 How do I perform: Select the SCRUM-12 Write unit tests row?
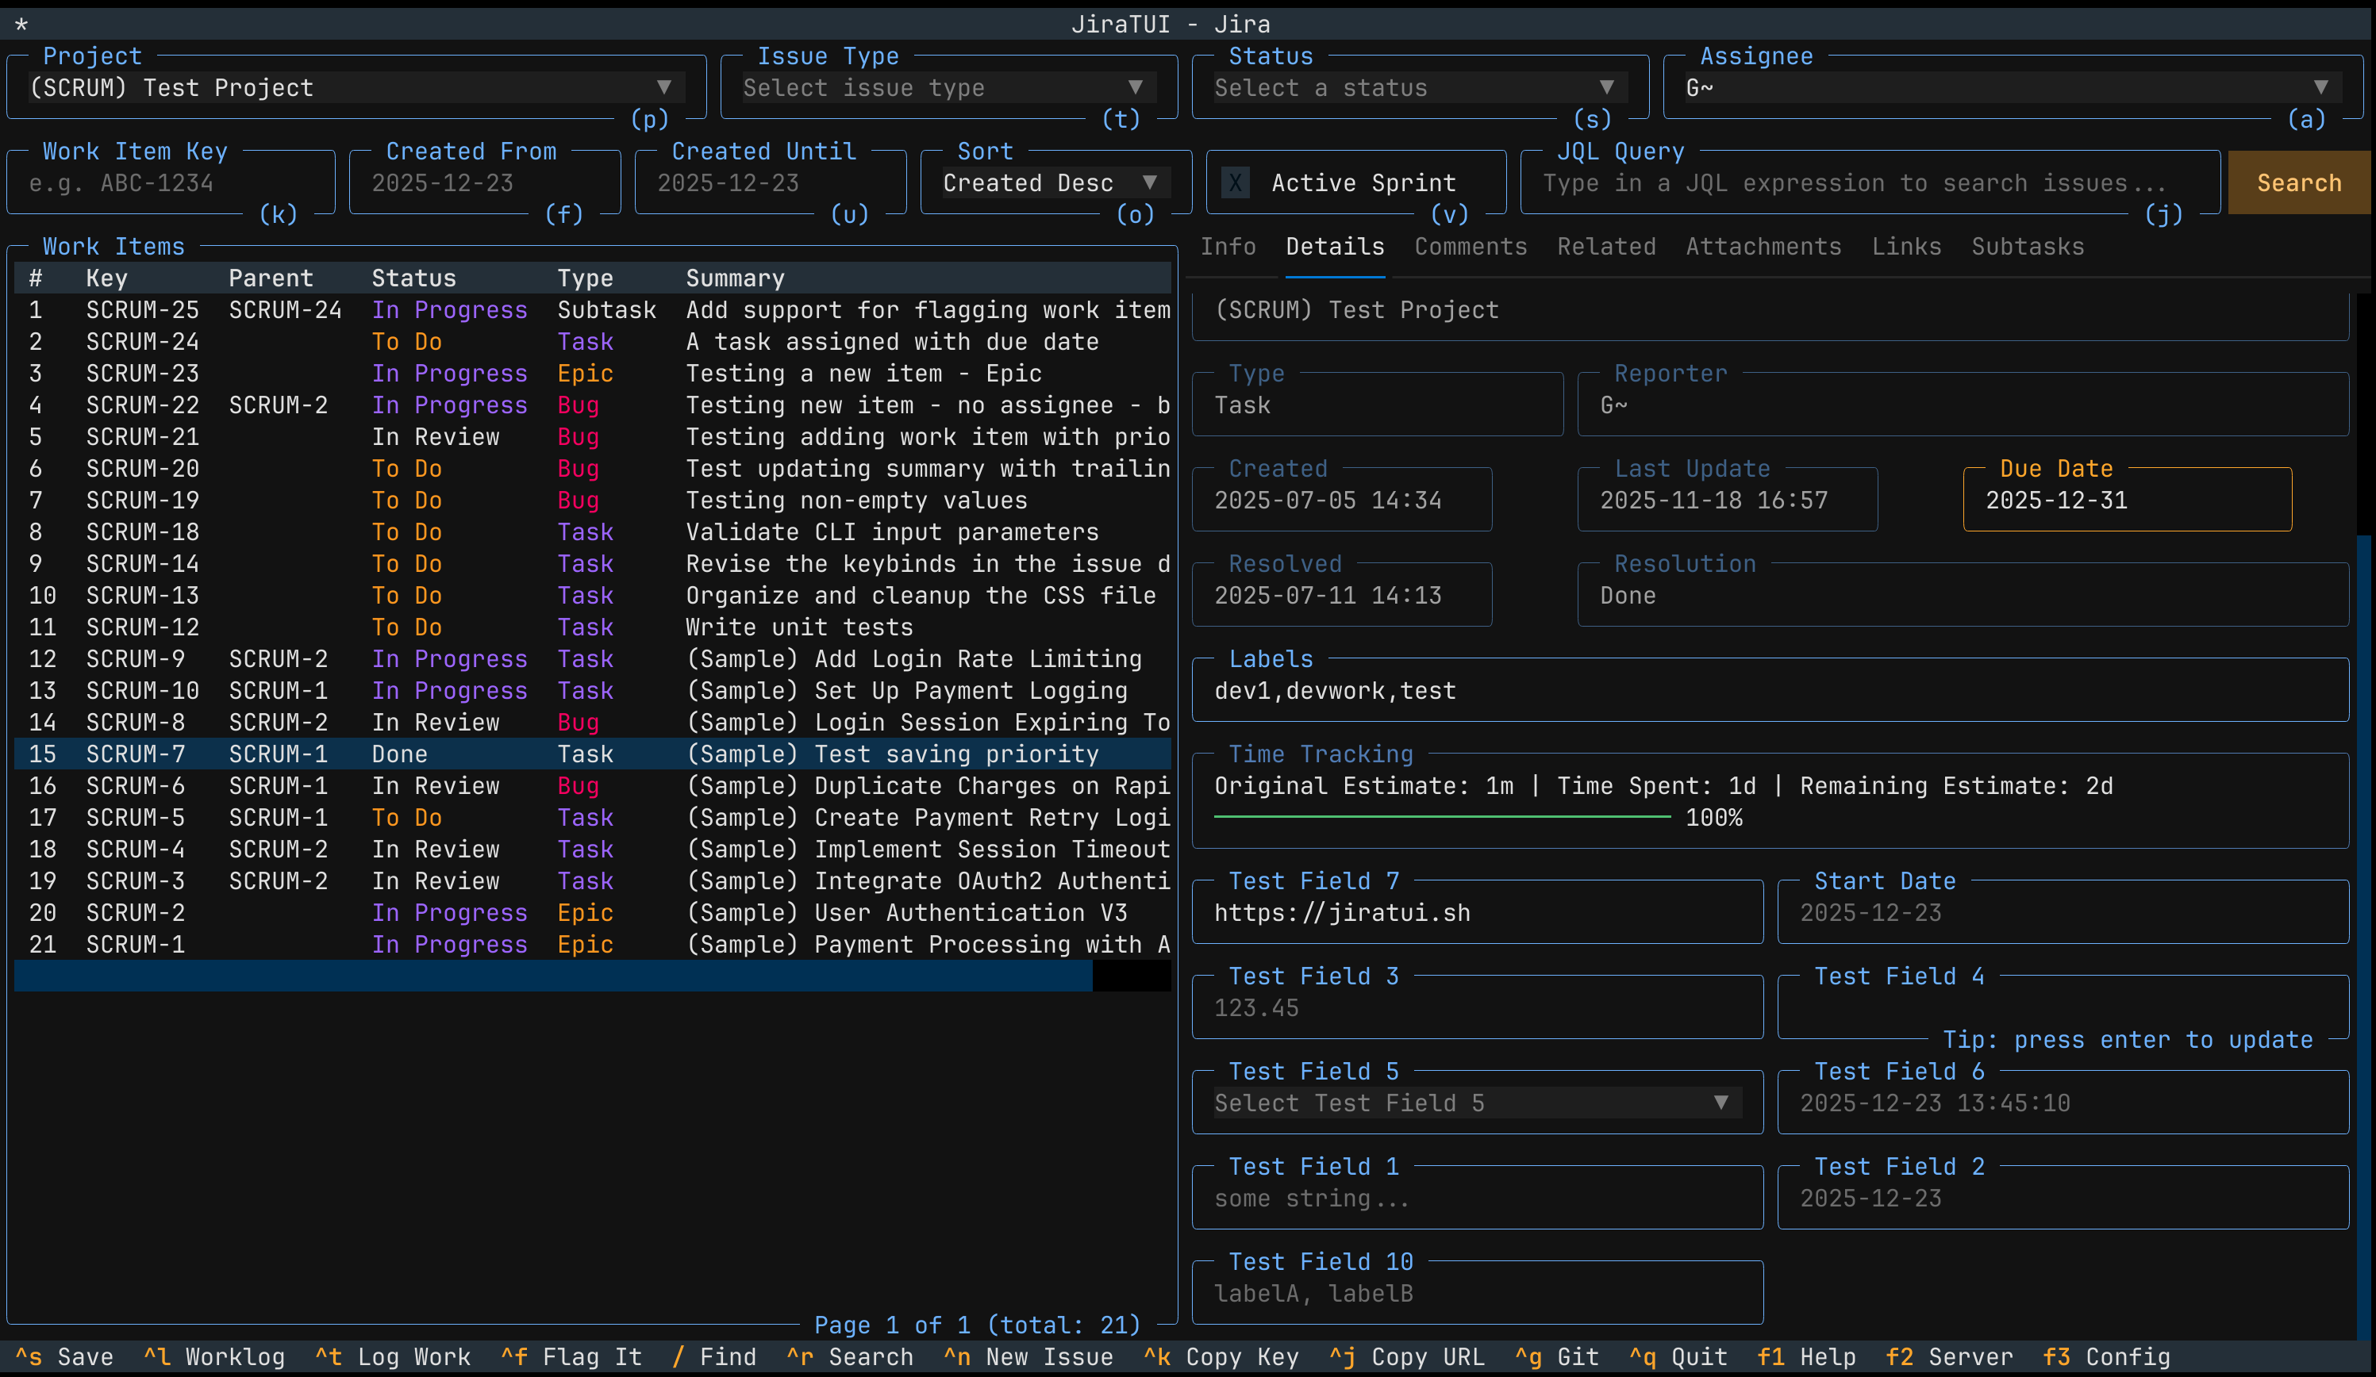tap(592, 627)
